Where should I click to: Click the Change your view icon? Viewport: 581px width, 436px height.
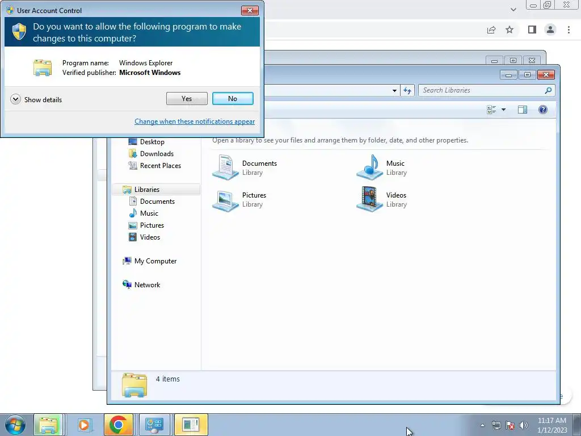(x=491, y=110)
